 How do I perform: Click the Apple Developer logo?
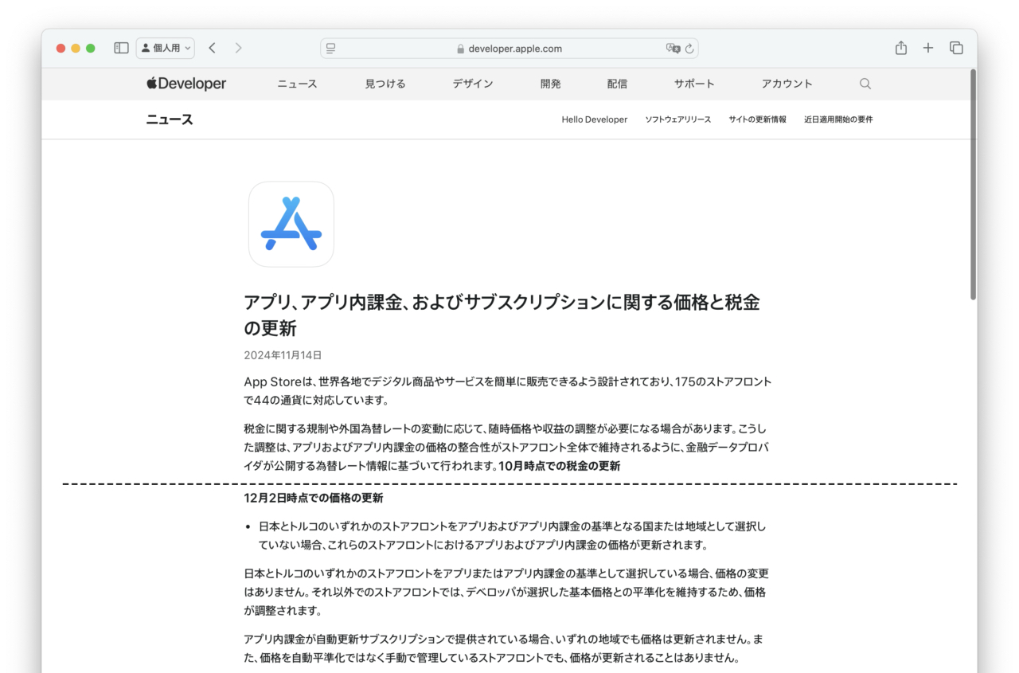point(186,84)
